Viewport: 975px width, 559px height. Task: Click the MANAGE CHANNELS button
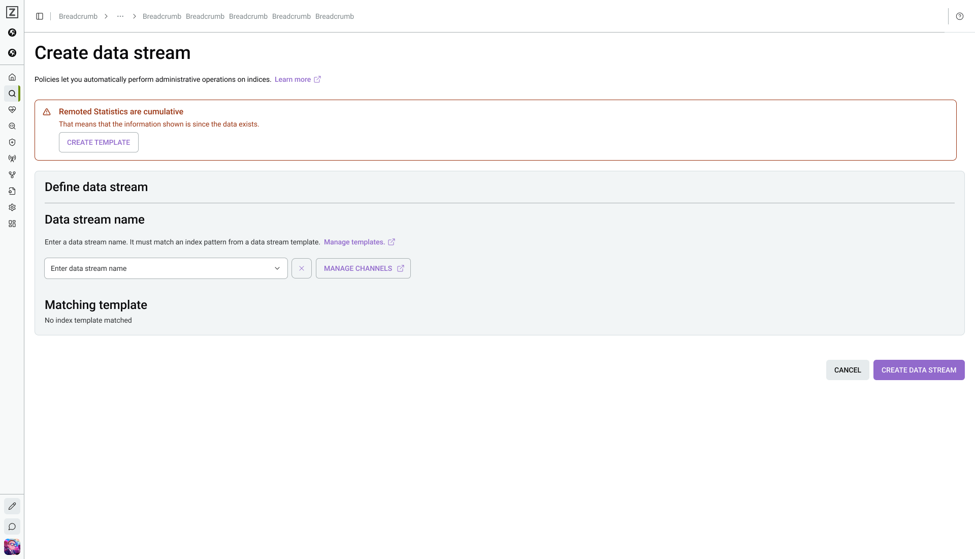coord(363,268)
